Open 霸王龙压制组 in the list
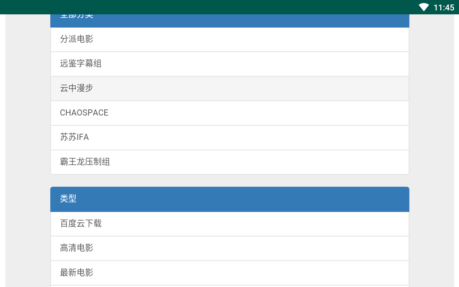The height and width of the screenshot is (287, 459). coord(229,162)
